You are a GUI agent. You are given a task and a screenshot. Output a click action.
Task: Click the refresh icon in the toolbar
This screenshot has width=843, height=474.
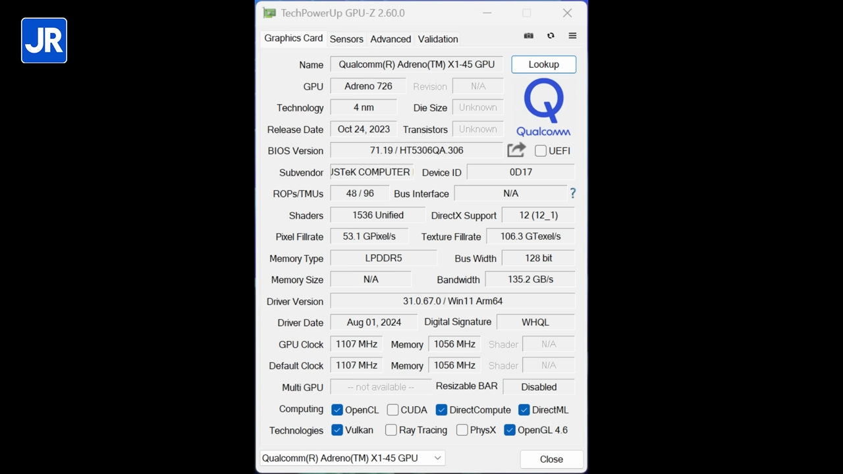(x=551, y=36)
